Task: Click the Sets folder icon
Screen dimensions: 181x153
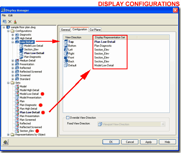Action: click(12, 83)
